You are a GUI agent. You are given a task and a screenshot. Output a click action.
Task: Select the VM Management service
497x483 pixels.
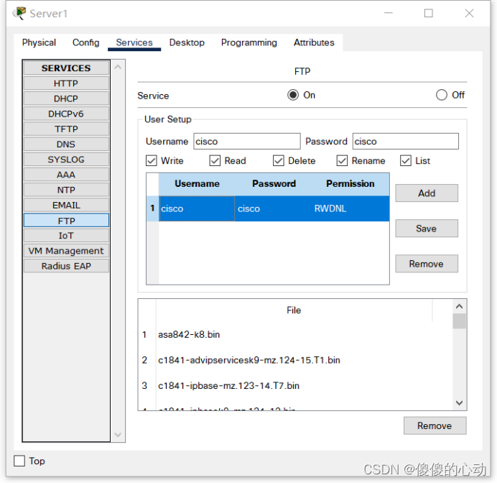66,251
